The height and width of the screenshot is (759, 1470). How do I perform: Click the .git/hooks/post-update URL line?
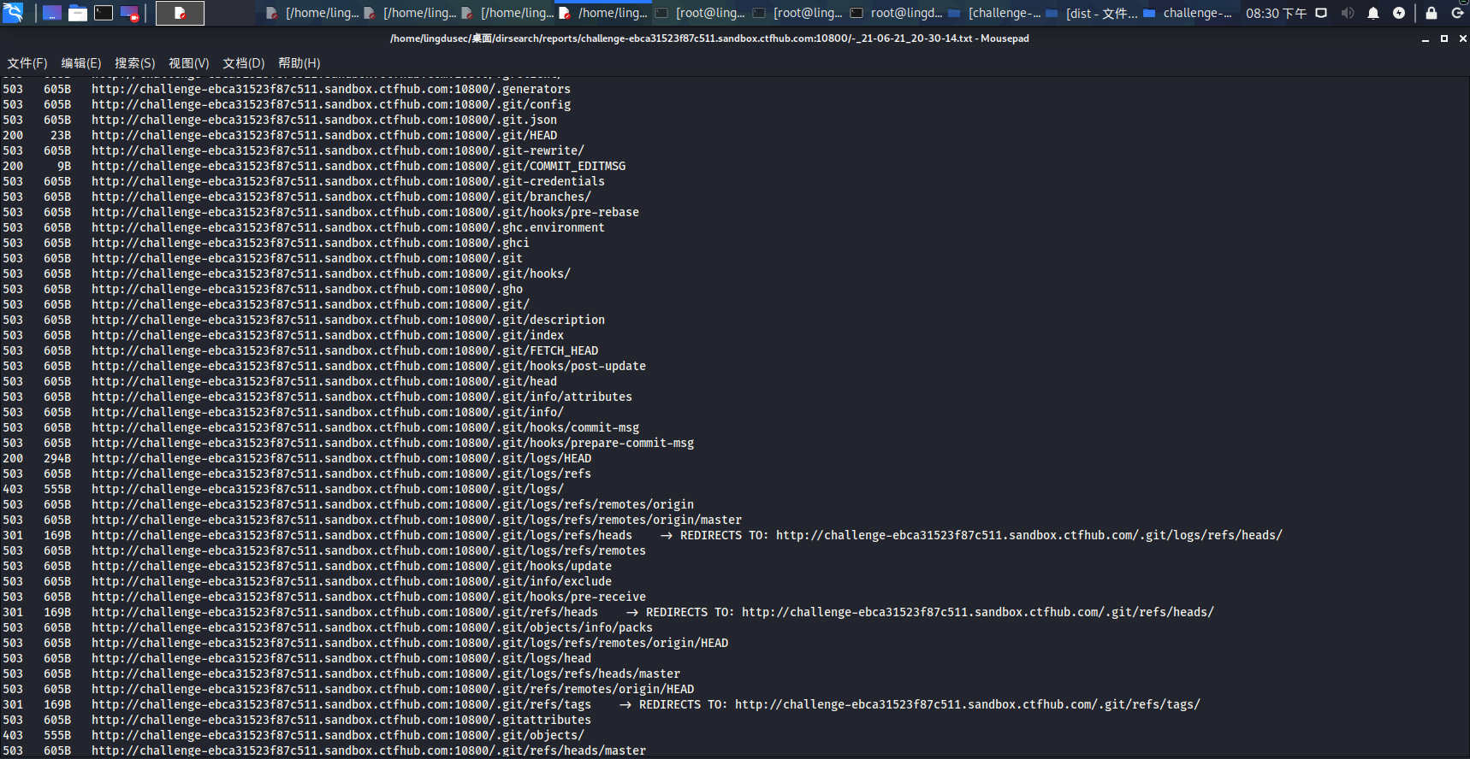[x=369, y=366]
